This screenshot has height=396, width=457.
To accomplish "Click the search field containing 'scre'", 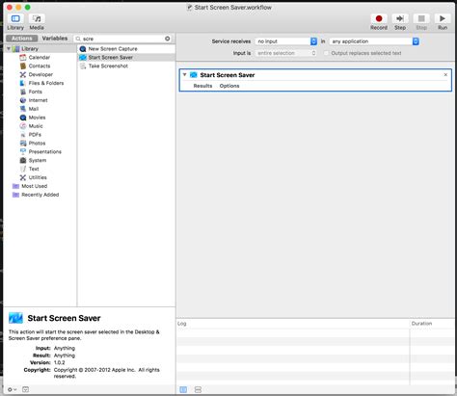I will [122, 39].
